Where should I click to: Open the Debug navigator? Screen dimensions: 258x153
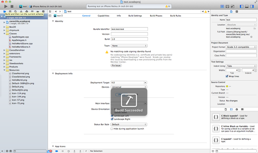pos(32,12)
